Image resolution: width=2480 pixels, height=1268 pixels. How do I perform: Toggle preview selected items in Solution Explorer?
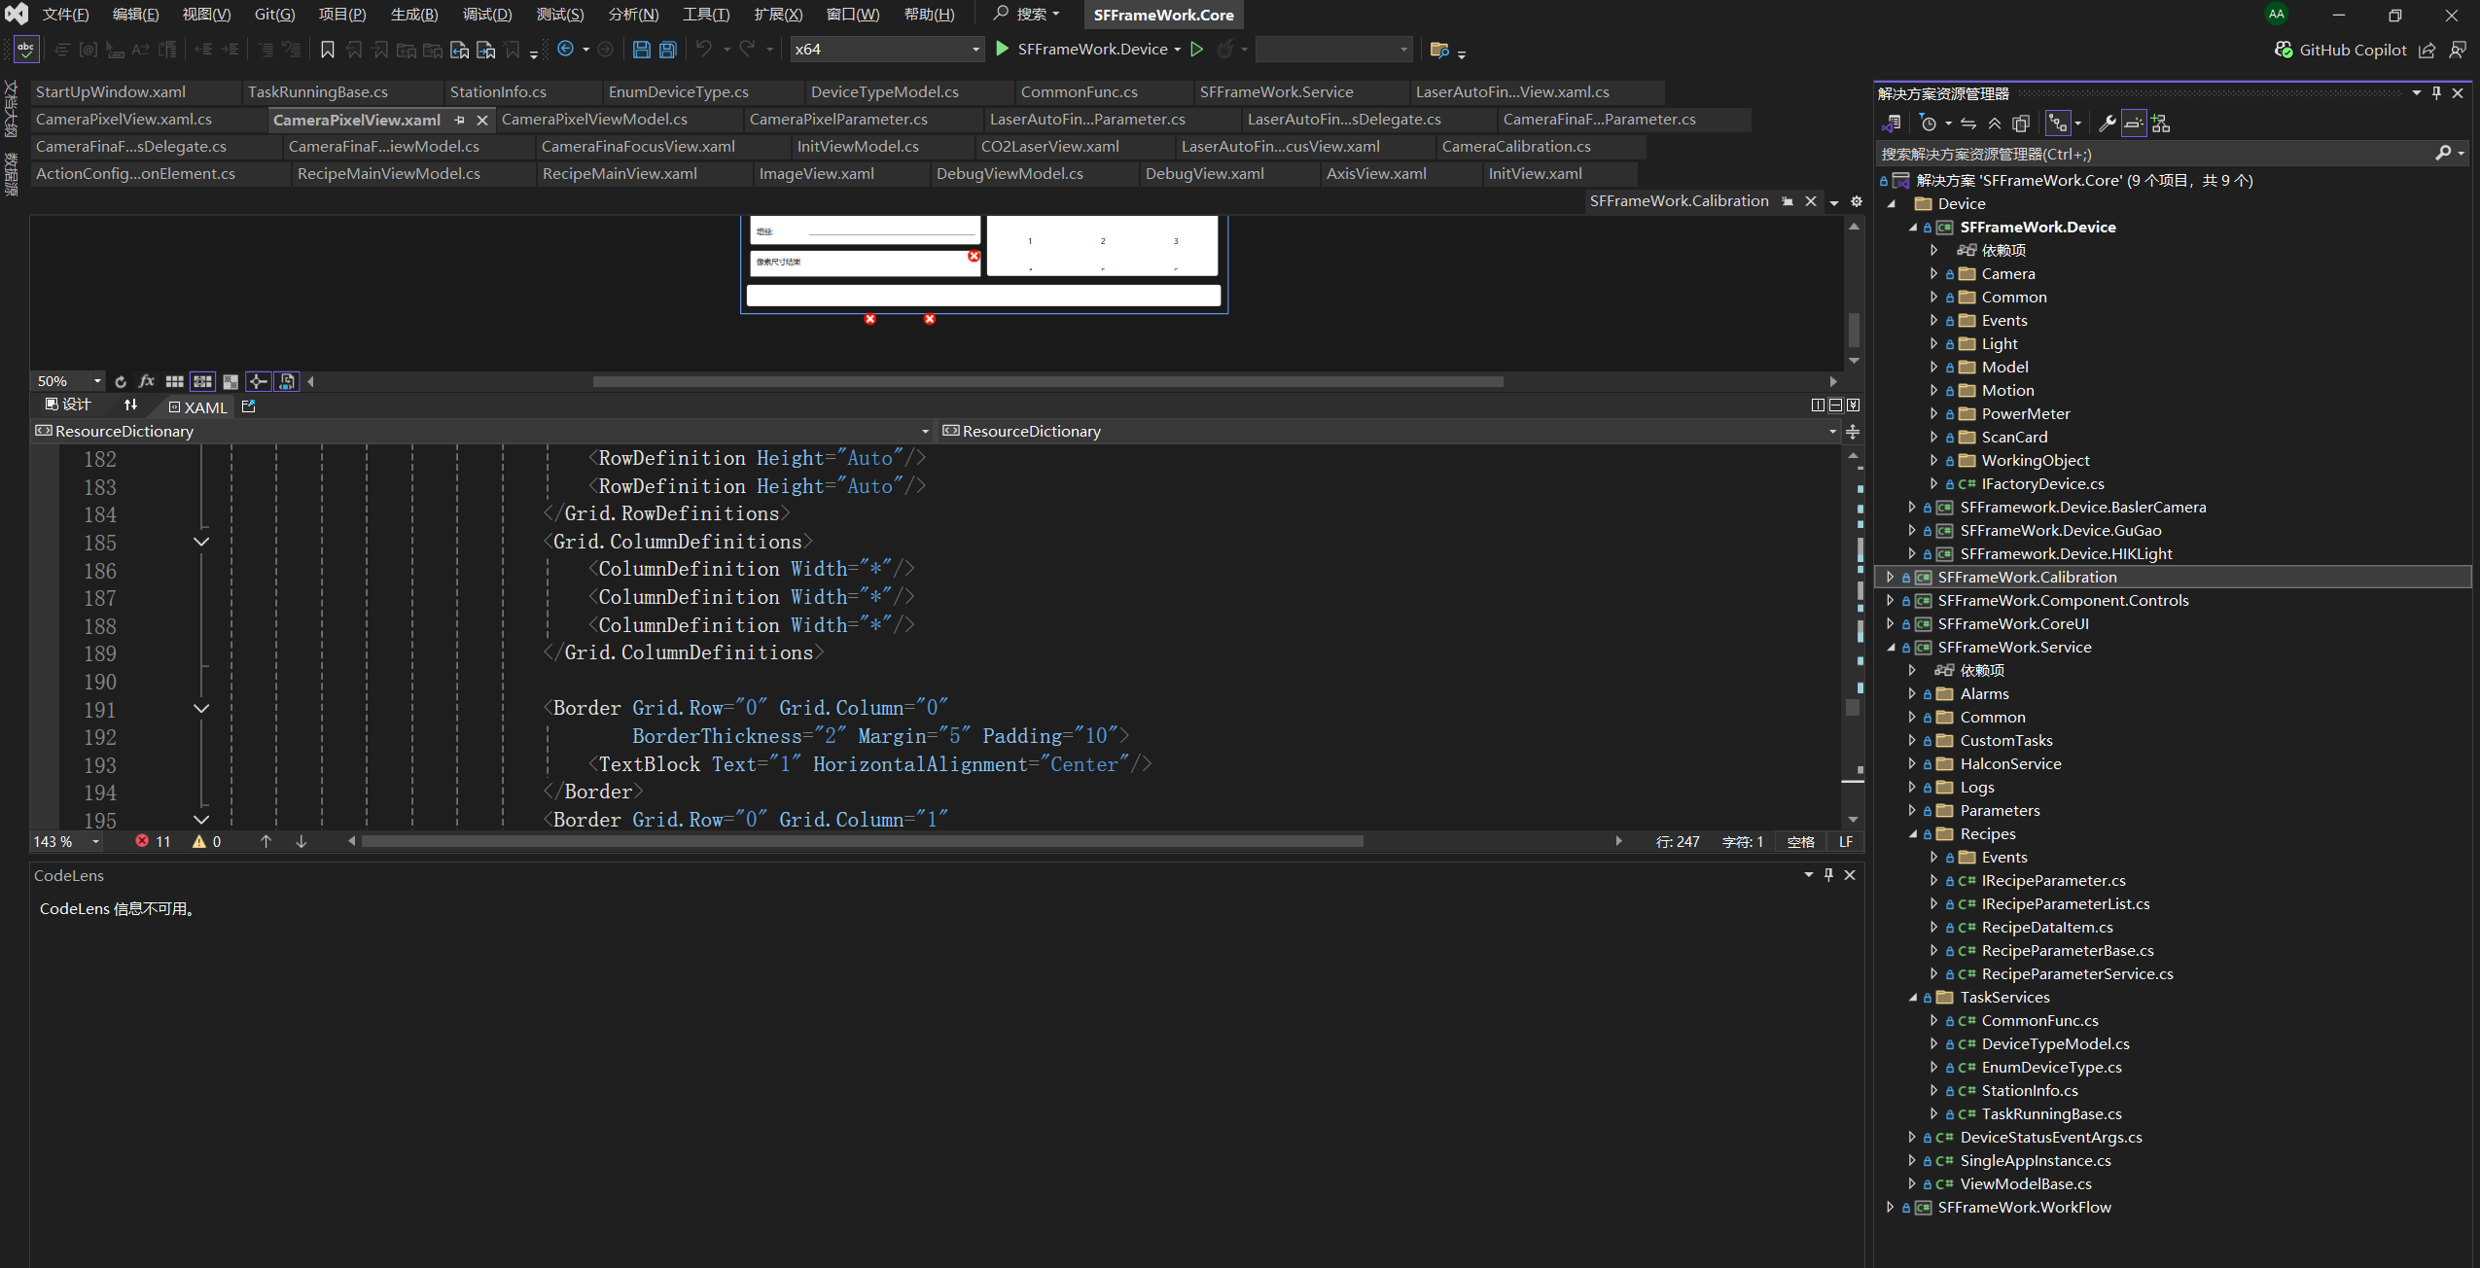pyautogui.click(x=2134, y=123)
